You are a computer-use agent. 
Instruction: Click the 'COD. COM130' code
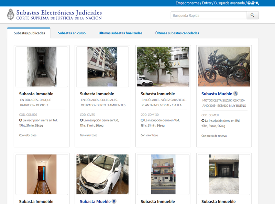point(150,115)
